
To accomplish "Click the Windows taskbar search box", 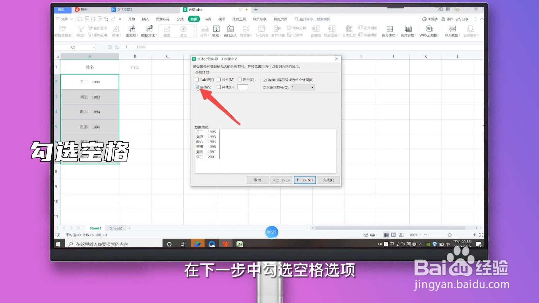I will tap(114, 244).
